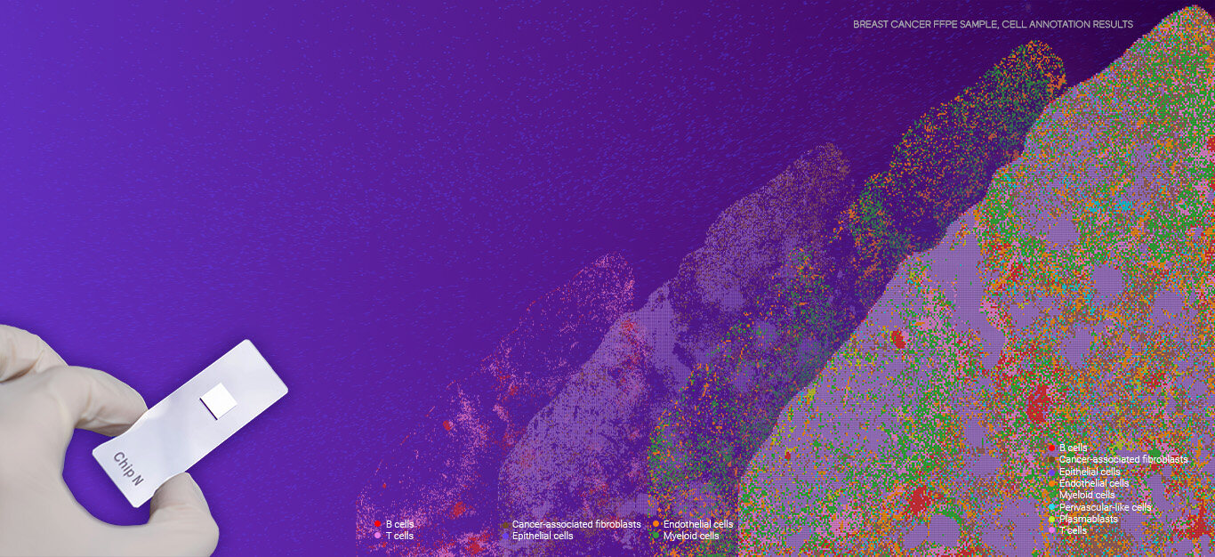Select T cells label in the eight-item legend
The image size is (1215, 557).
[x=1073, y=530]
